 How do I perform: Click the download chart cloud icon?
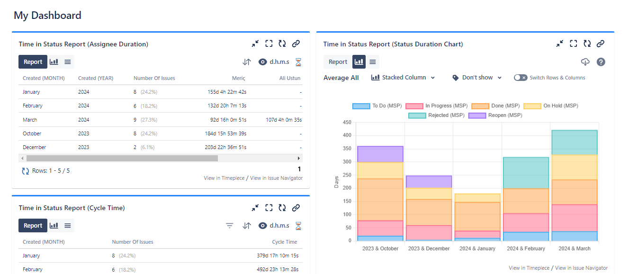tap(585, 62)
